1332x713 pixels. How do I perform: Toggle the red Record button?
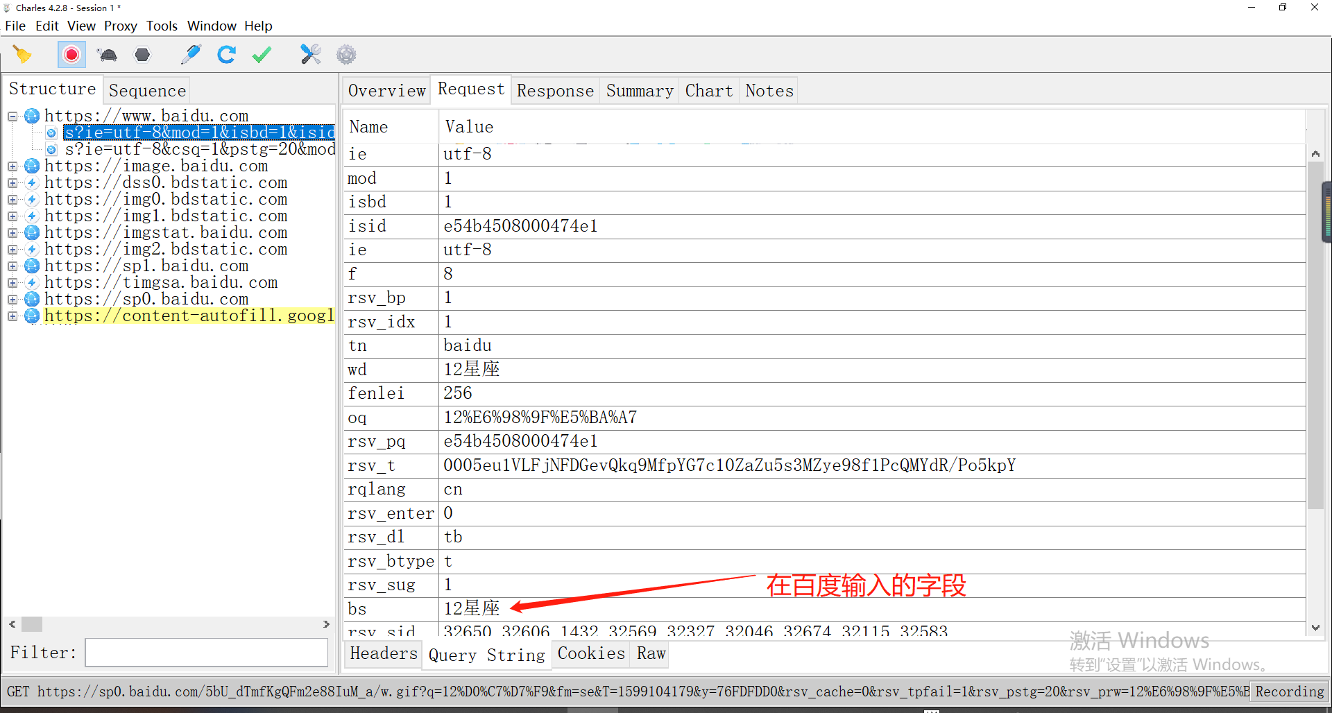pos(71,55)
